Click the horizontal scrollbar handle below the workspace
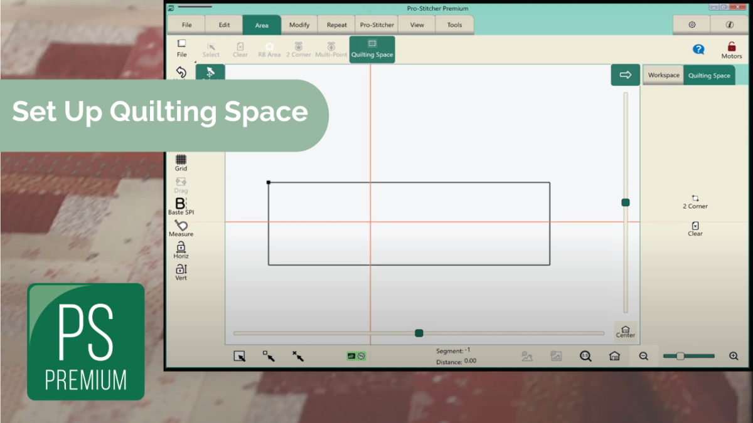Viewport: 753px width, 423px height. tap(419, 333)
